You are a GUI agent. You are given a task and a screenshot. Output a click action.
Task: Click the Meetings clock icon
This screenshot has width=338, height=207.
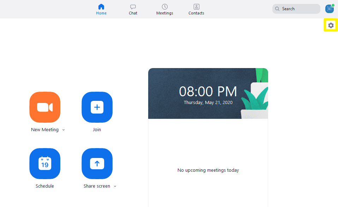coord(164,7)
